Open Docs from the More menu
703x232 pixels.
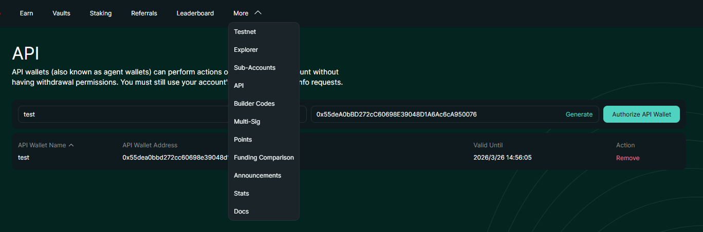click(x=241, y=211)
